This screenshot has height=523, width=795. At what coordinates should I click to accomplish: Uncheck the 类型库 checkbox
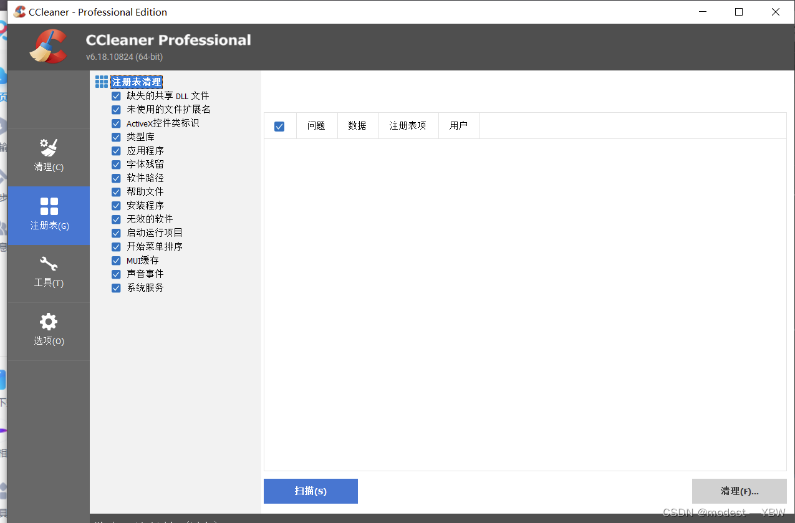coord(116,137)
